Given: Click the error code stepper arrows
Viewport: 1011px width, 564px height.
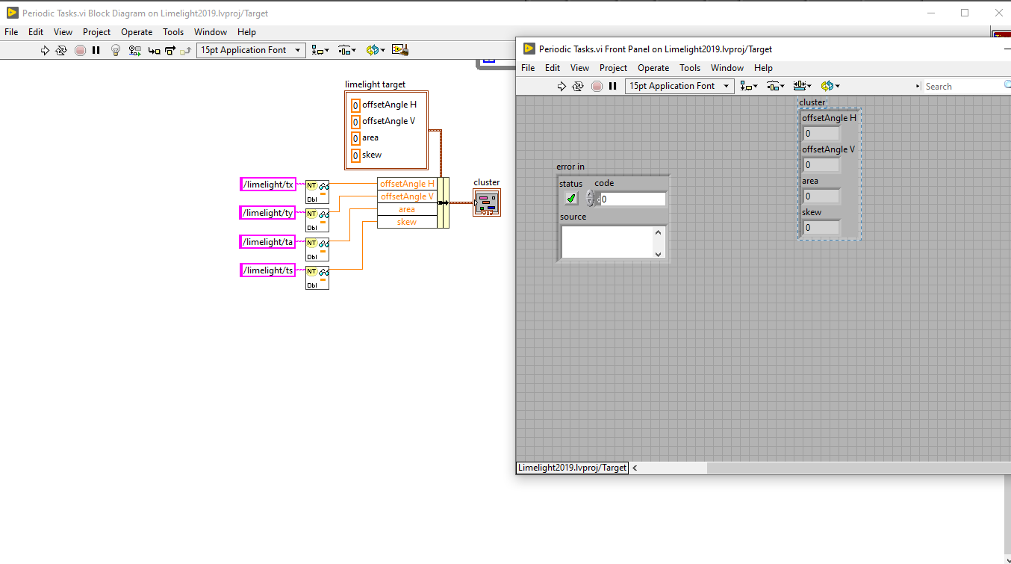Looking at the screenshot, I should tap(590, 198).
